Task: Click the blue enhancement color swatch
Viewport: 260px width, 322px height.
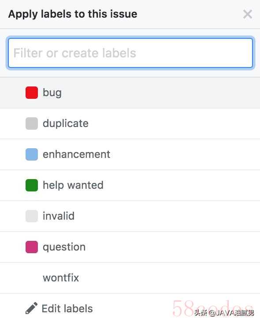Action: tap(32, 154)
